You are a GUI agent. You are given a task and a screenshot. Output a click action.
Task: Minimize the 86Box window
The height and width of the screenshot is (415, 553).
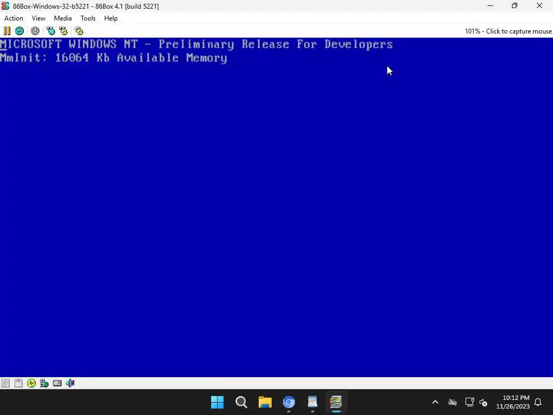(490, 6)
